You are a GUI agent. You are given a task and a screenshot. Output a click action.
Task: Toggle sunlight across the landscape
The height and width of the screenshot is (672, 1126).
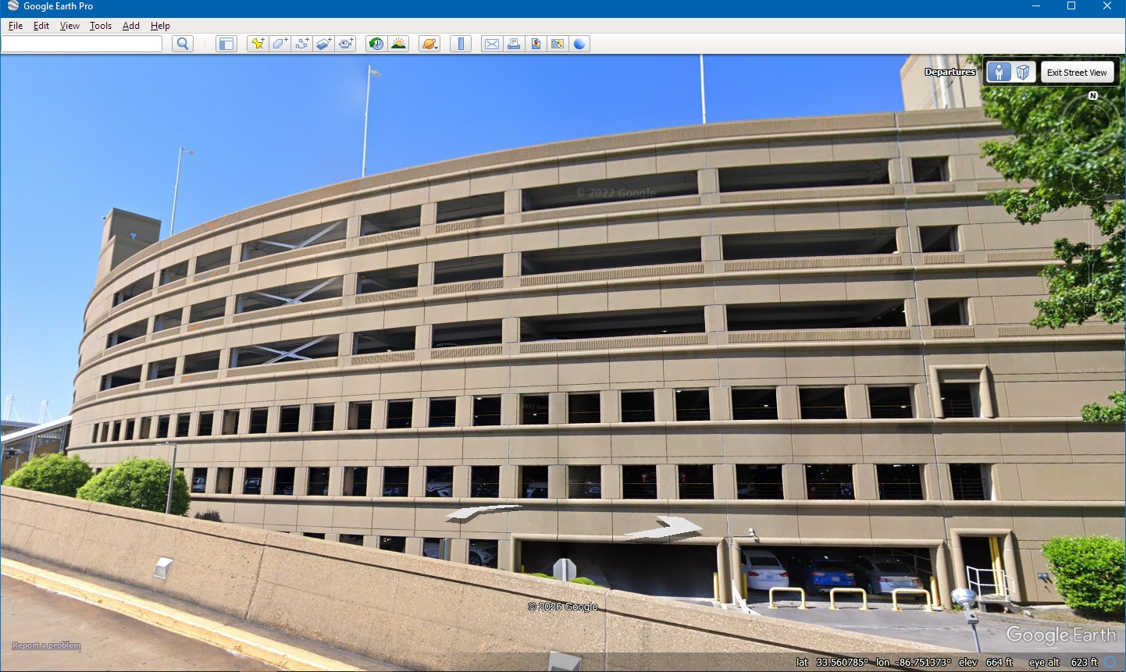397,44
